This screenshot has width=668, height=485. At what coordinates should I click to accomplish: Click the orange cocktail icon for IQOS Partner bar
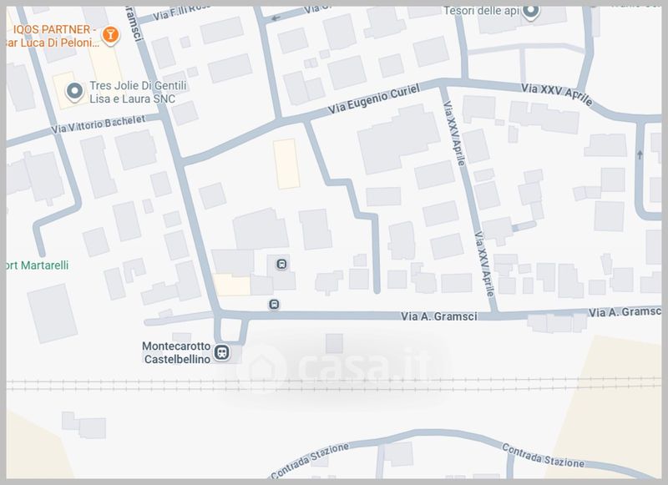pyautogui.click(x=109, y=33)
